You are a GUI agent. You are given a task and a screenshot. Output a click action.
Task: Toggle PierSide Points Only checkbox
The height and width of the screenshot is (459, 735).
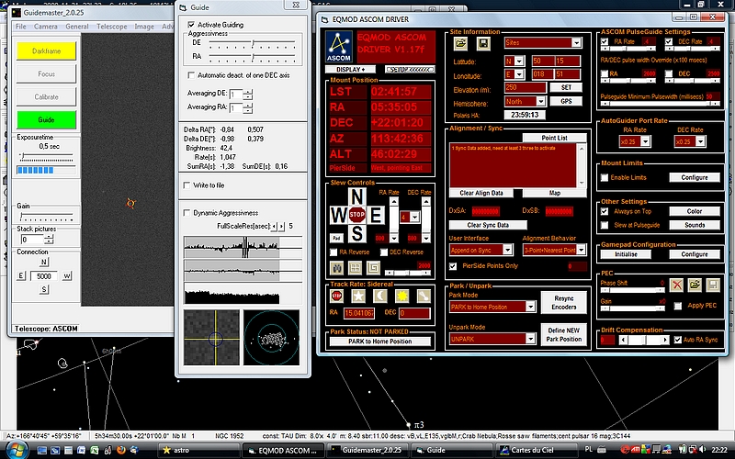(453, 266)
